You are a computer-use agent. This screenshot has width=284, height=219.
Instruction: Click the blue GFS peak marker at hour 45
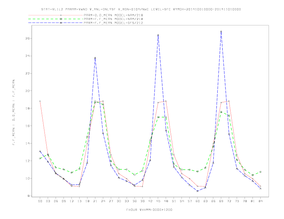(158, 35)
